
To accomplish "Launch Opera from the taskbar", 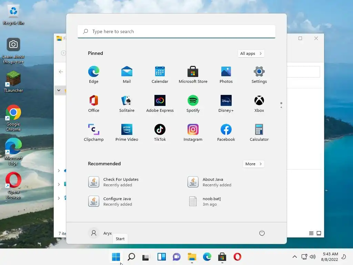I will 238,257.
